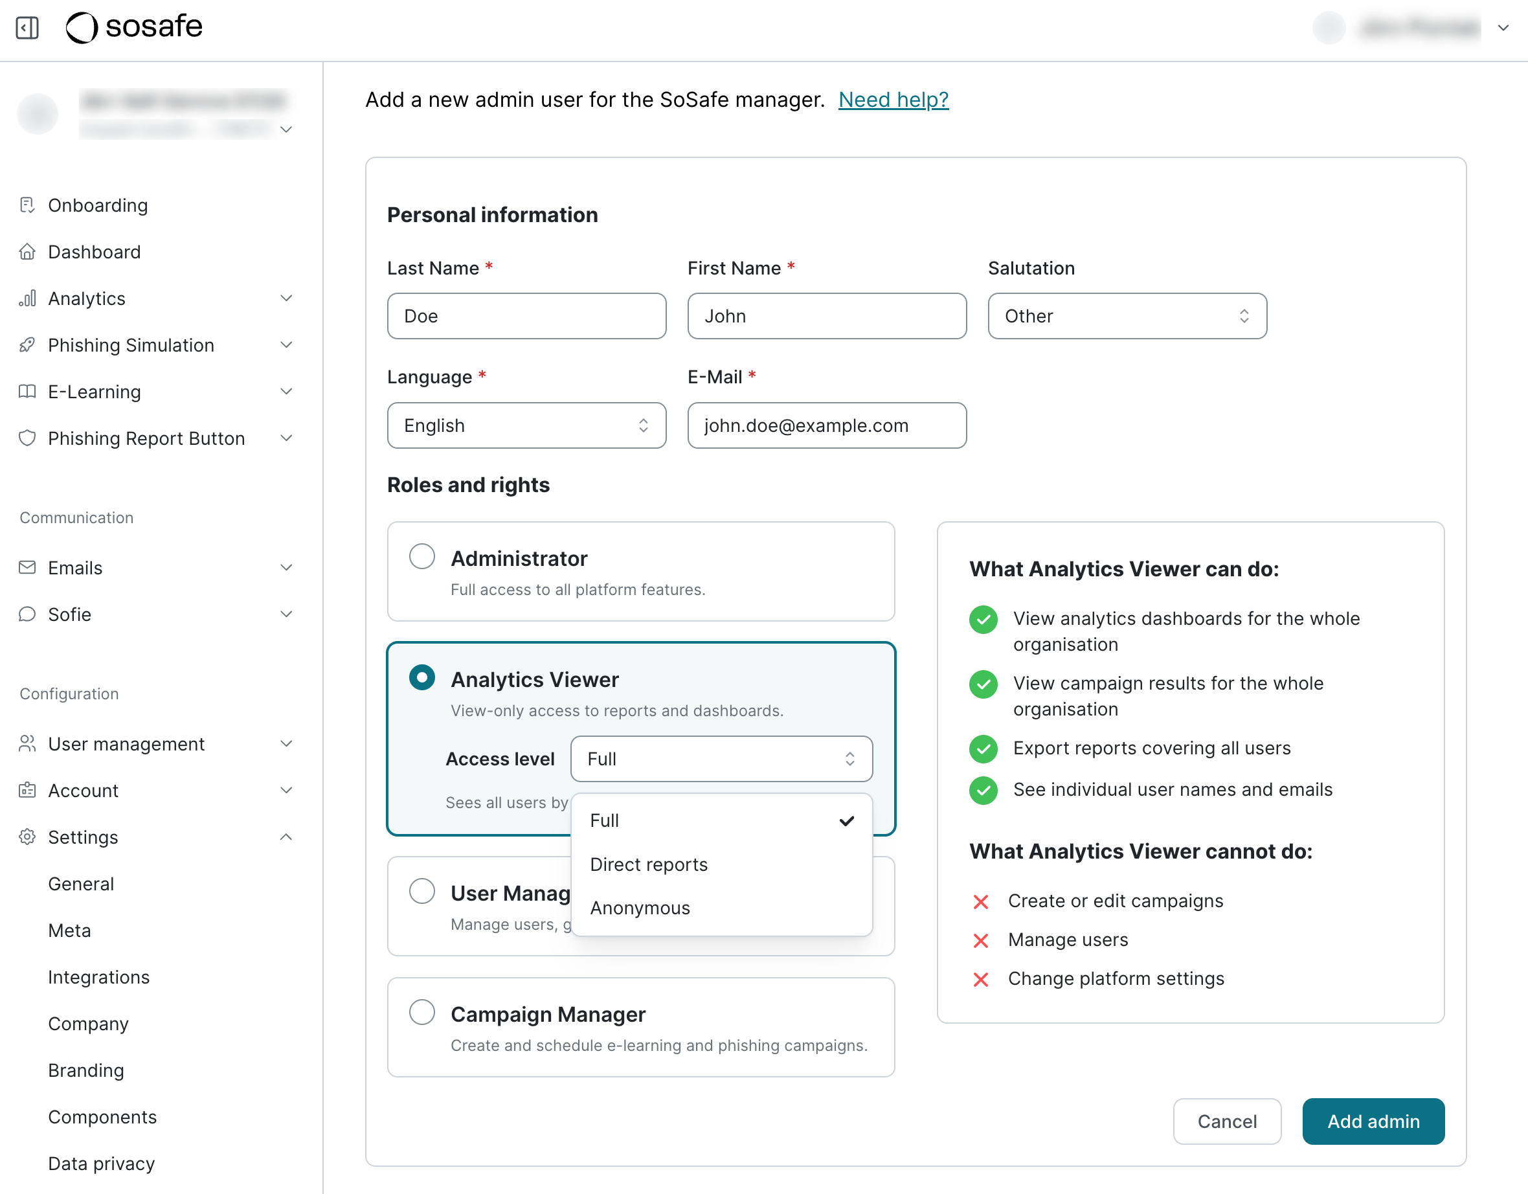Click the E-Mail input field
The image size is (1528, 1194).
(x=827, y=425)
